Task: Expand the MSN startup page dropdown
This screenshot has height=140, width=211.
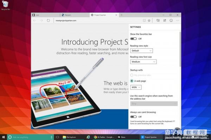Action: click(136, 87)
